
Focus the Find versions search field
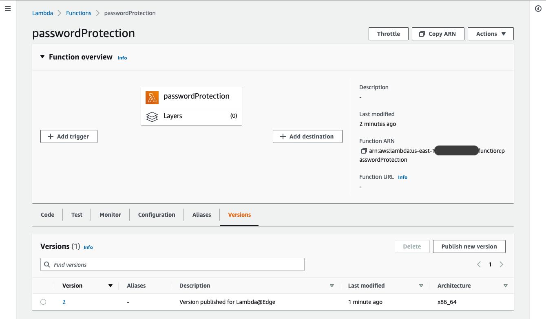click(172, 264)
